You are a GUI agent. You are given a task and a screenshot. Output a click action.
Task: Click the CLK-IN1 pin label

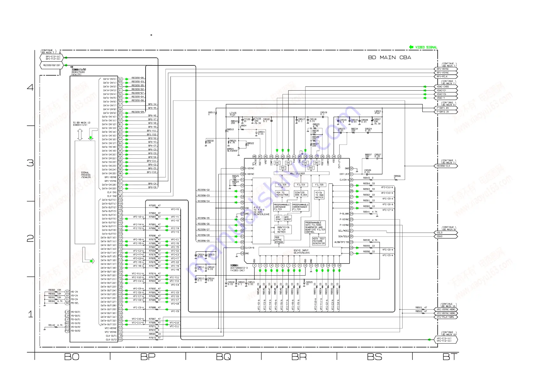[112, 192]
